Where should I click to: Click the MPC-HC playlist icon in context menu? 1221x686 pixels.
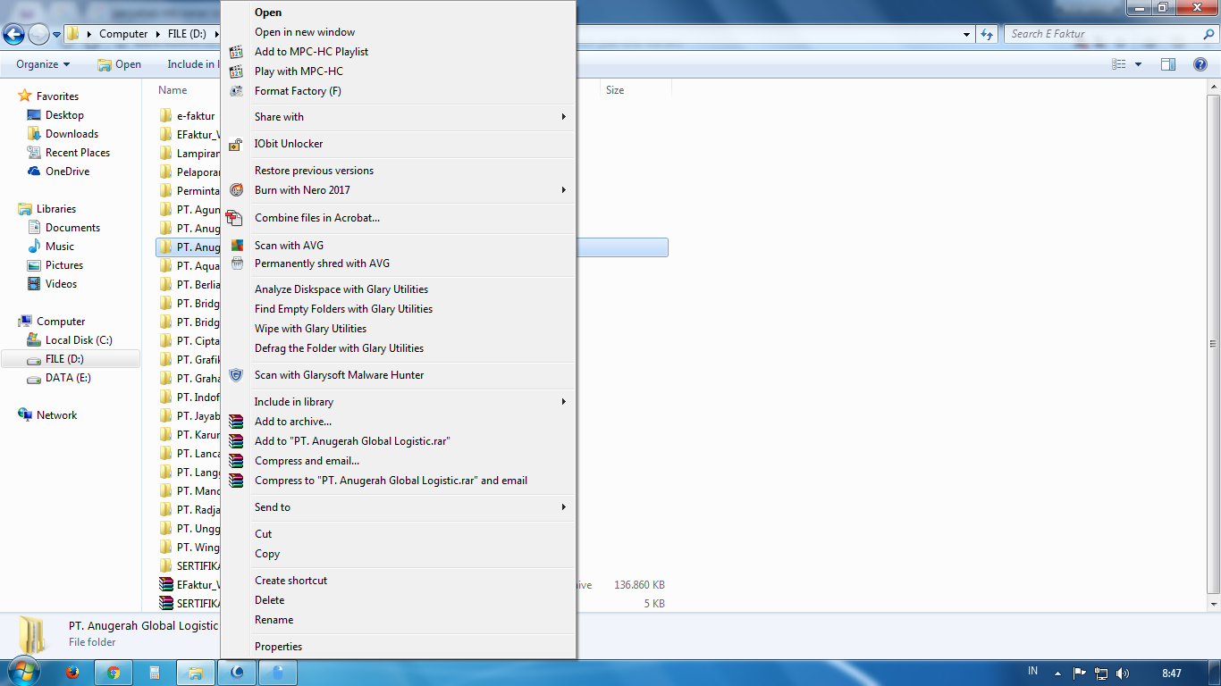236,52
